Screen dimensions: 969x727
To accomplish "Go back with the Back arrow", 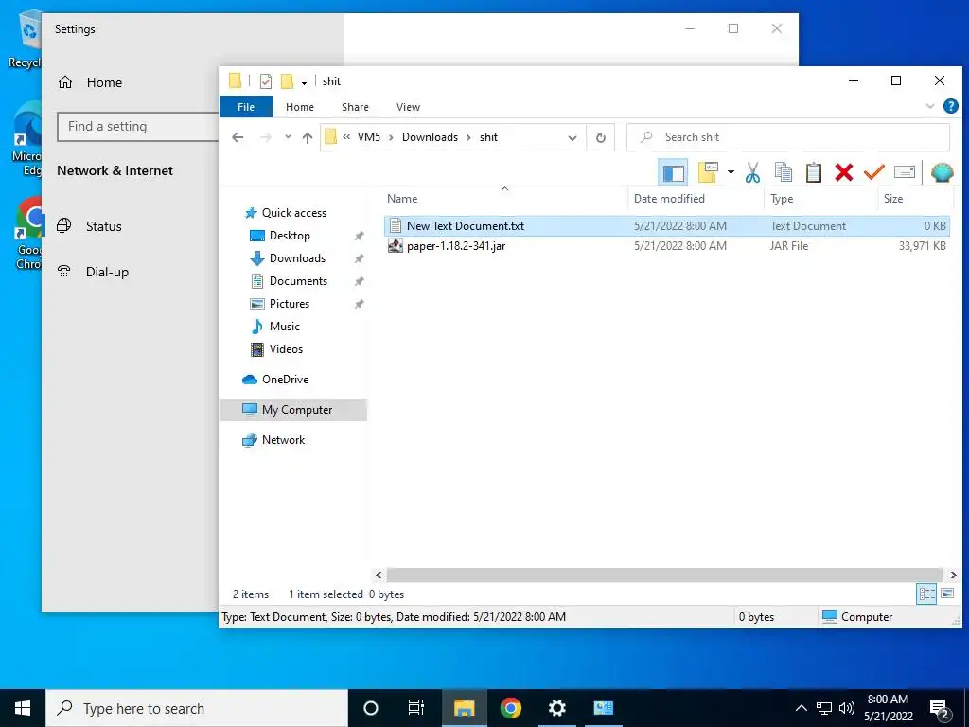I will [x=238, y=137].
